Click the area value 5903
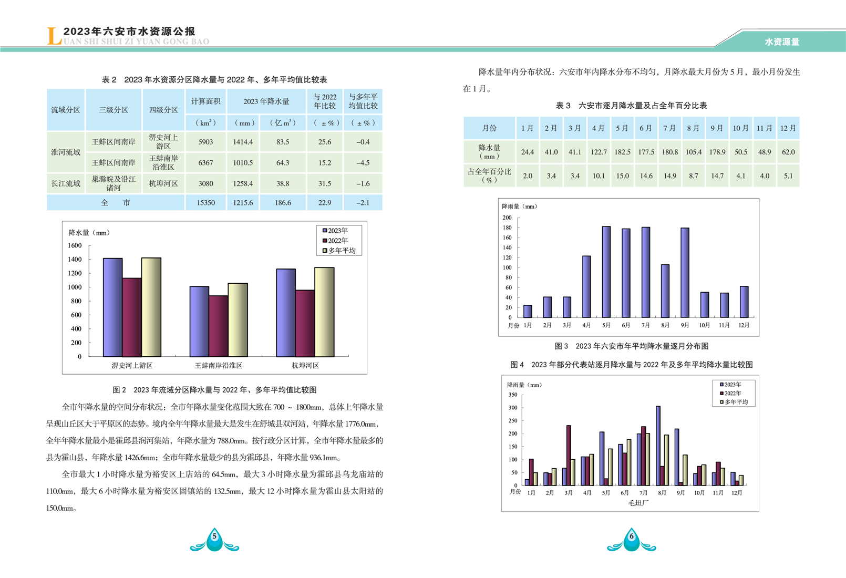This screenshot has width=846, height=578. click(205, 142)
